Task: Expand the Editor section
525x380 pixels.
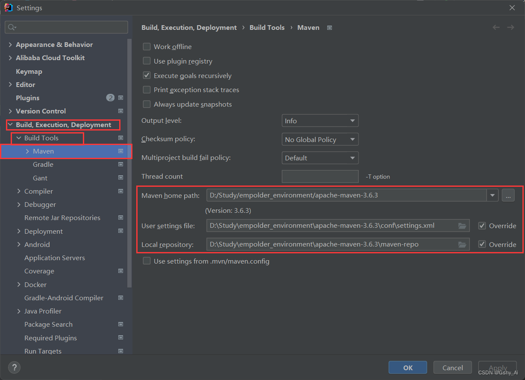Action: [10, 84]
